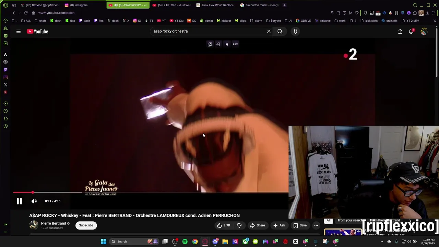Open File Explorer from the taskbar

pos(225,242)
